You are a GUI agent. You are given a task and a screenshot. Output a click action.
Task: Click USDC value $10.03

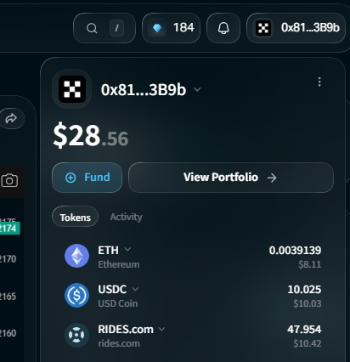click(308, 303)
